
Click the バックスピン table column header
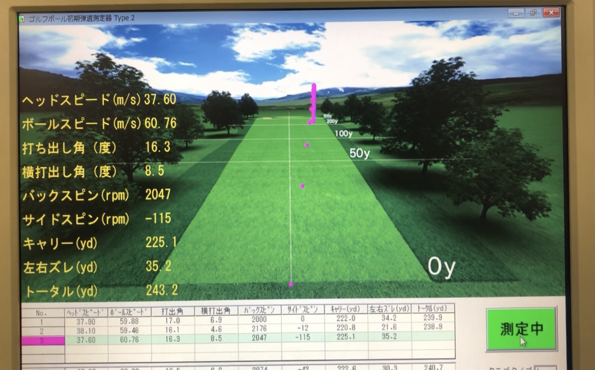(x=260, y=310)
